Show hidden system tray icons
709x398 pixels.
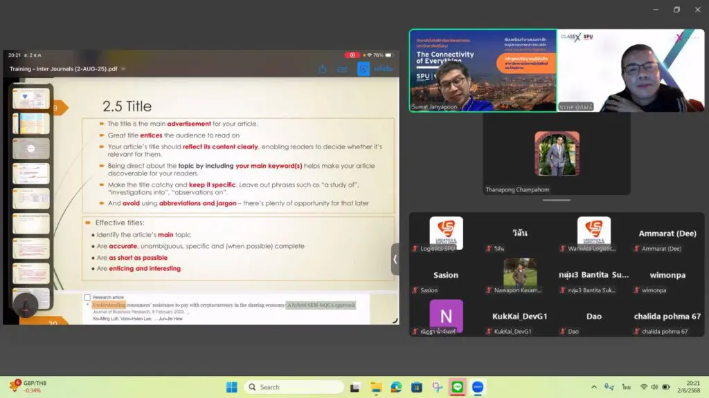593,387
